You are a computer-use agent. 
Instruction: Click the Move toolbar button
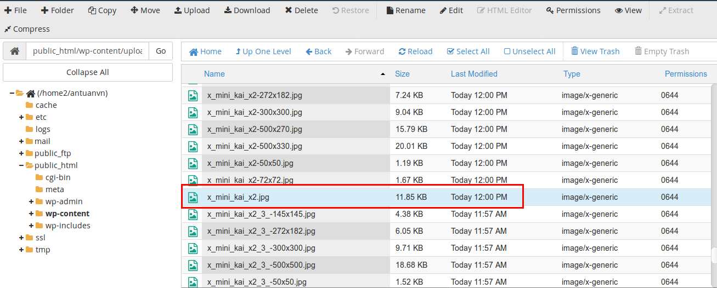pyautogui.click(x=145, y=10)
